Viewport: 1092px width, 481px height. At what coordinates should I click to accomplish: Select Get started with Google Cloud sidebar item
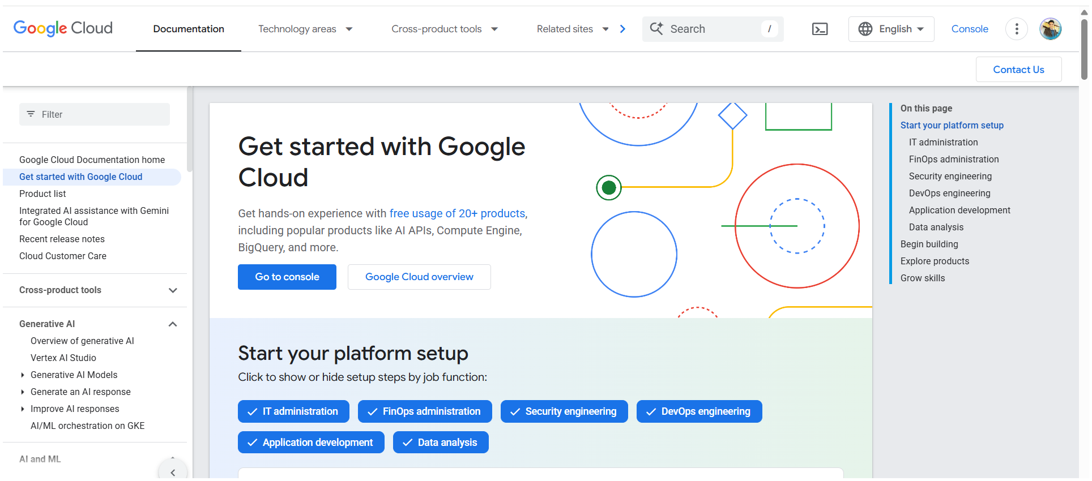tap(92, 177)
